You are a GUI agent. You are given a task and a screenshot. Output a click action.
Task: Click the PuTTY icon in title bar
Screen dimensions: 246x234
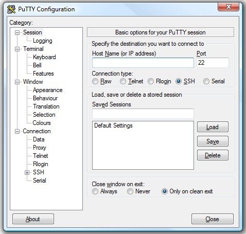(x=11, y=9)
